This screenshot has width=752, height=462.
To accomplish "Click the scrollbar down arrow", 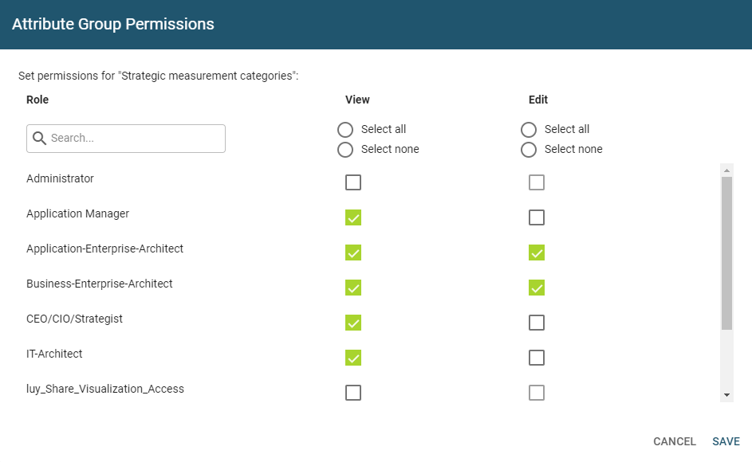I will click(726, 395).
